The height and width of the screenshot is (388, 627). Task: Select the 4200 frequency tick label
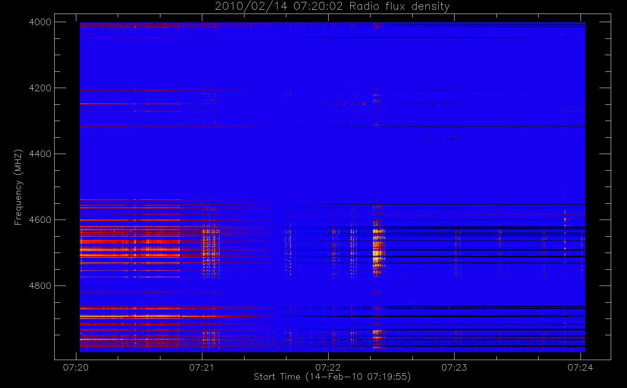tap(40, 88)
